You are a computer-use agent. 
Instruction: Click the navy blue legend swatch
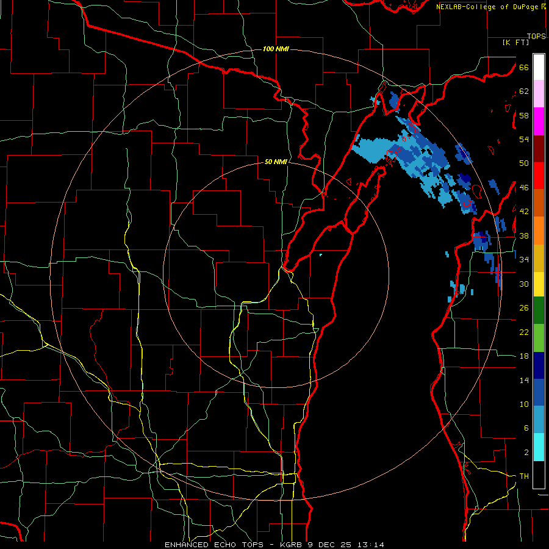(539, 365)
